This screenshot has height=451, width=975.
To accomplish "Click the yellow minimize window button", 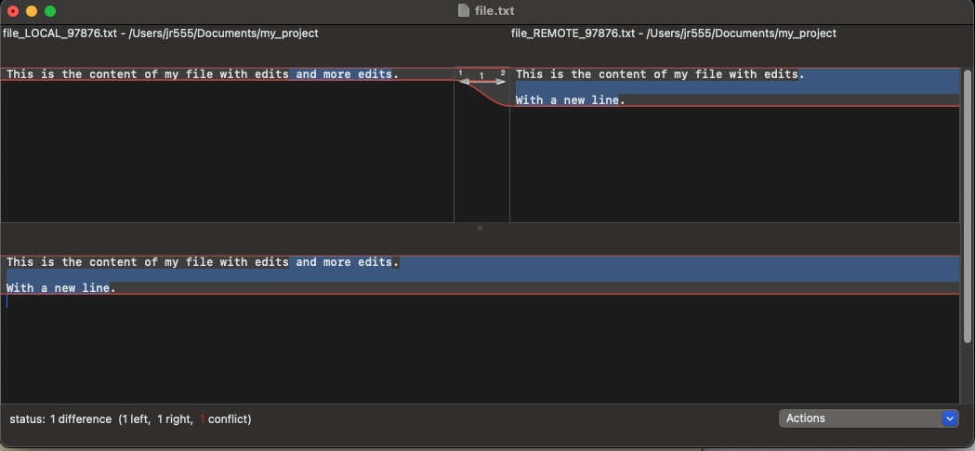I will pos(32,11).
